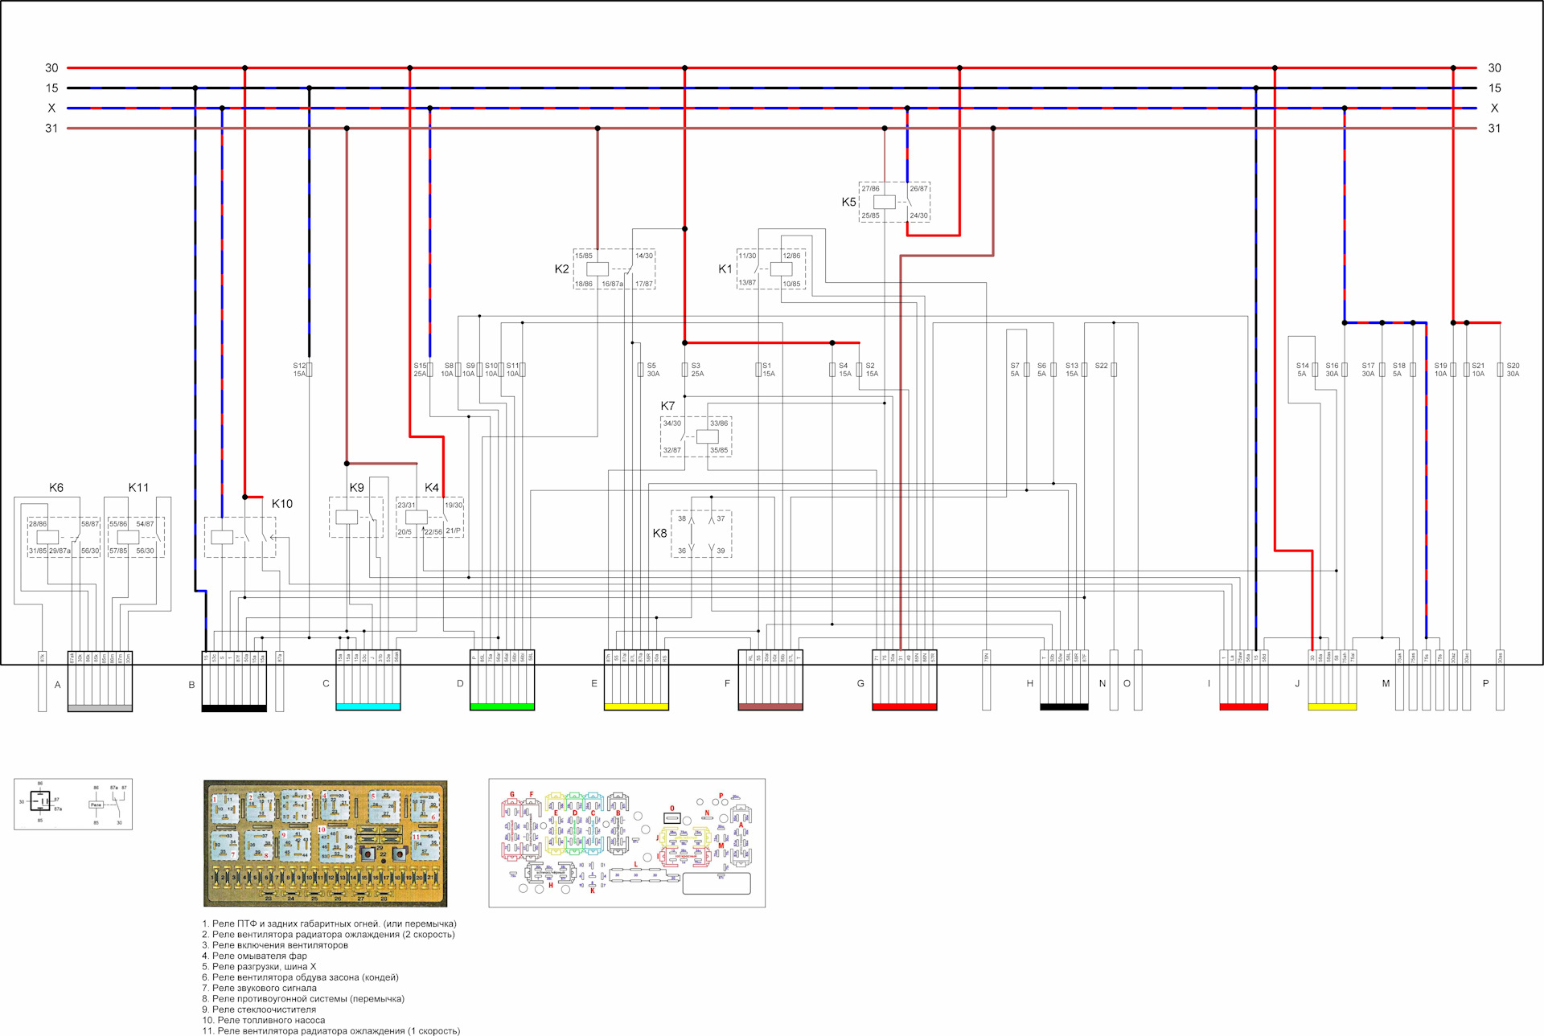The width and height of the screenshot is (1544, 1036).
Task: Select the K10 relay coil symbol
Action: coord(222,538)
